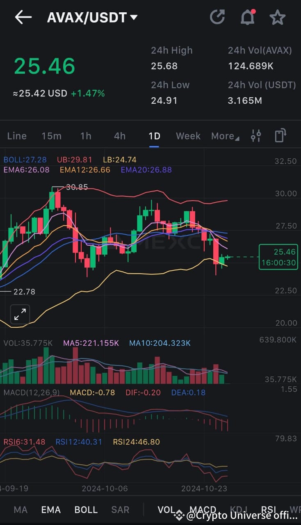Switch to landscape chart with rotate icon
Screen dimensions: 301x525
pyautogui.click(x=280, y=135)
